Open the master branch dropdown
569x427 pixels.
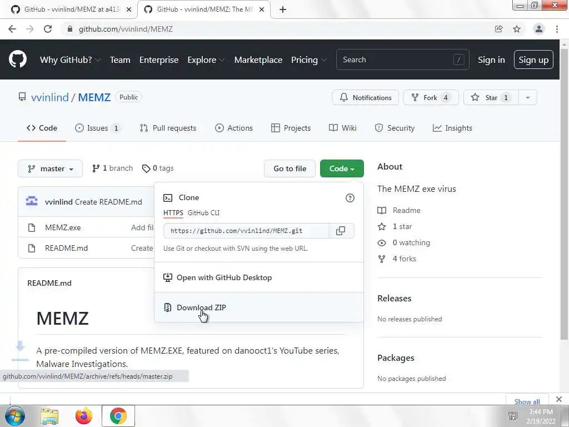(50, 168)
